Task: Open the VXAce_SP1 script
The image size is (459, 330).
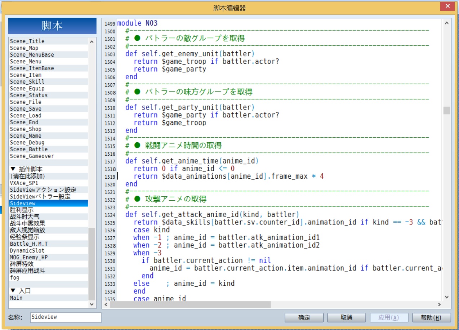Action: 48,183
